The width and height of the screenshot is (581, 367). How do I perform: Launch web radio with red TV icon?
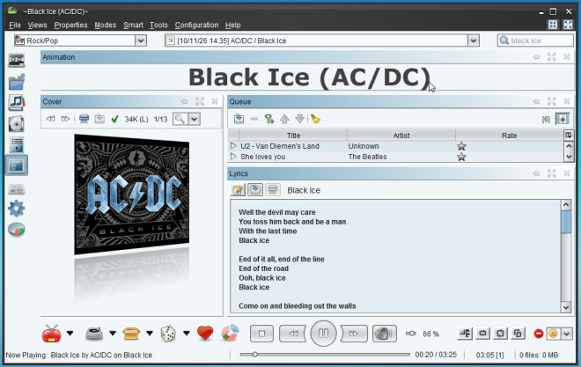(52, 334)
